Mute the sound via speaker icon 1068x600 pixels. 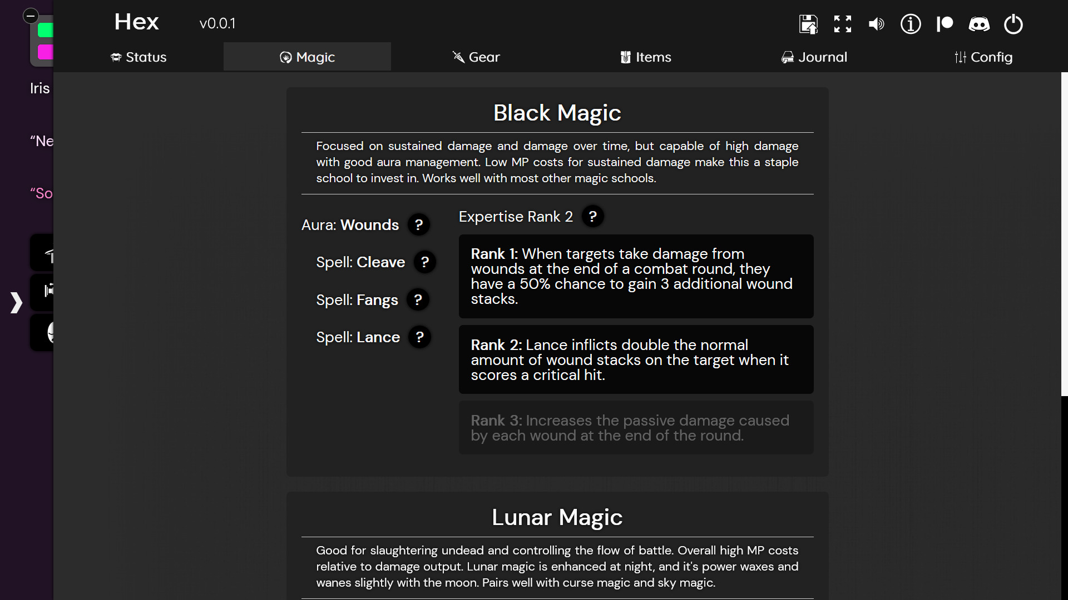pyautogui.click(x=877, y=24)
